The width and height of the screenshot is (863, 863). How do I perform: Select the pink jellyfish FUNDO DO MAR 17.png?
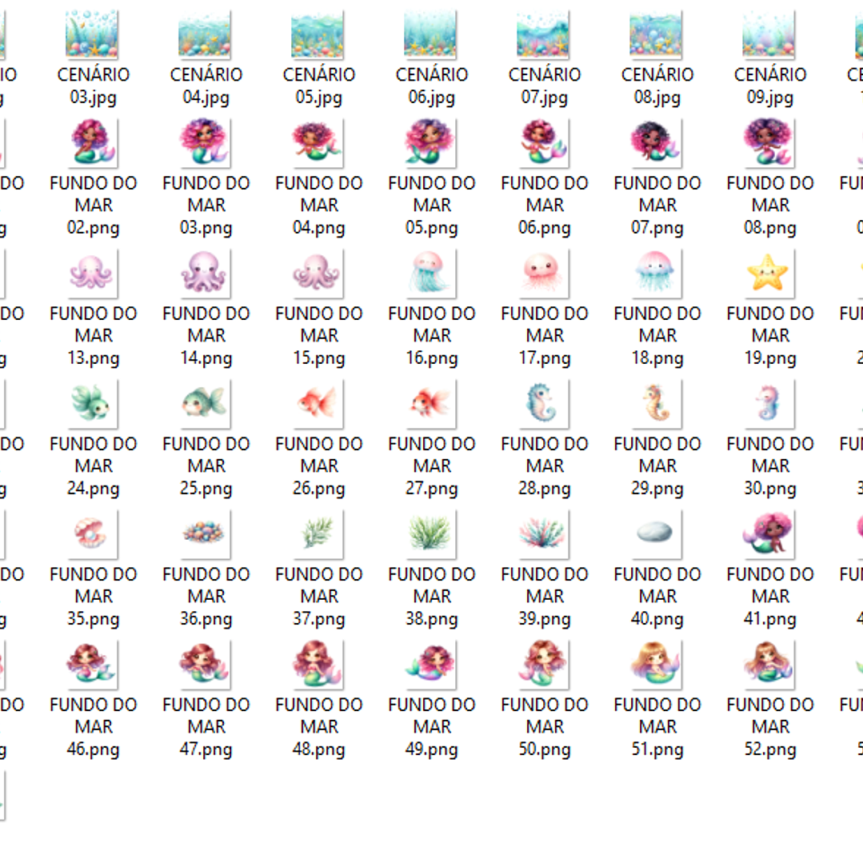click(544, 273)
